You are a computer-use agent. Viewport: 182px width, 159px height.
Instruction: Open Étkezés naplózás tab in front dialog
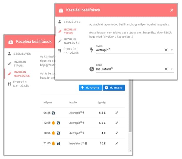71,51
